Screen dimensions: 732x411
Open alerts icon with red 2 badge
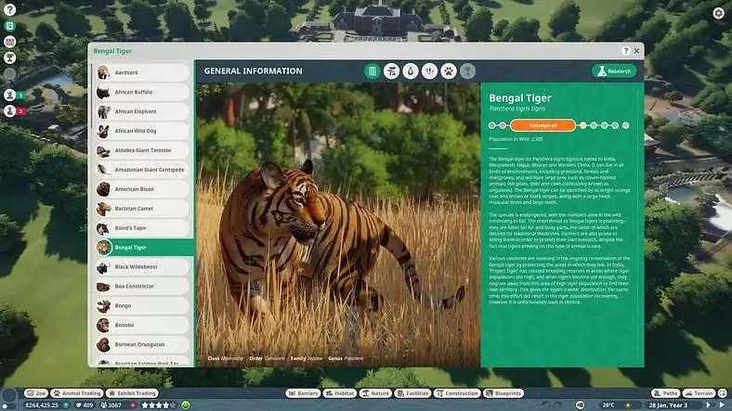click(x=14, y=111)
